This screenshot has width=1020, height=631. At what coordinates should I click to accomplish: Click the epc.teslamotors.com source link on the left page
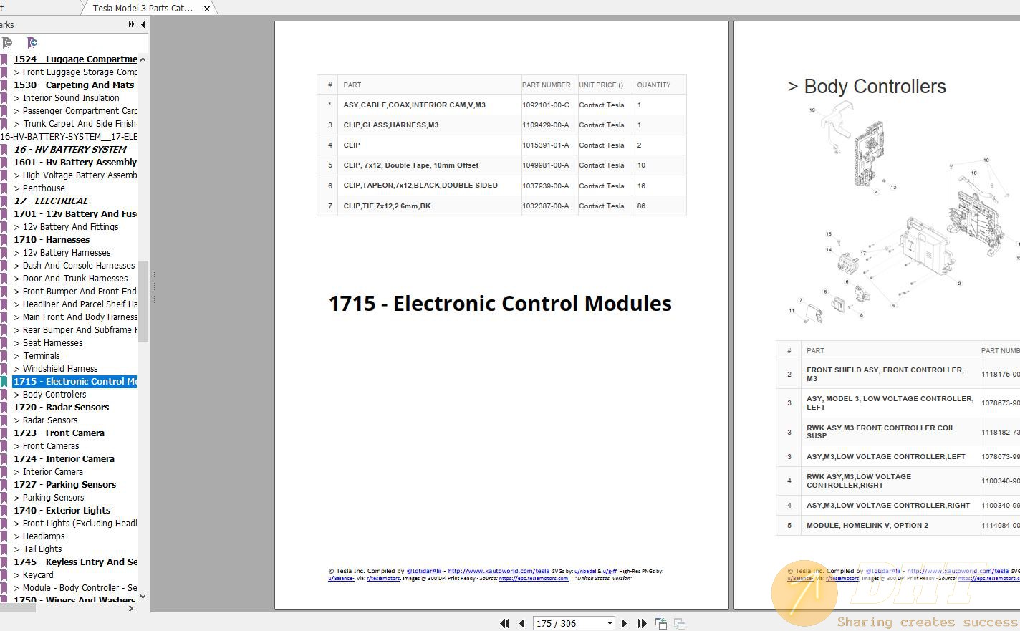click(533, 578)
